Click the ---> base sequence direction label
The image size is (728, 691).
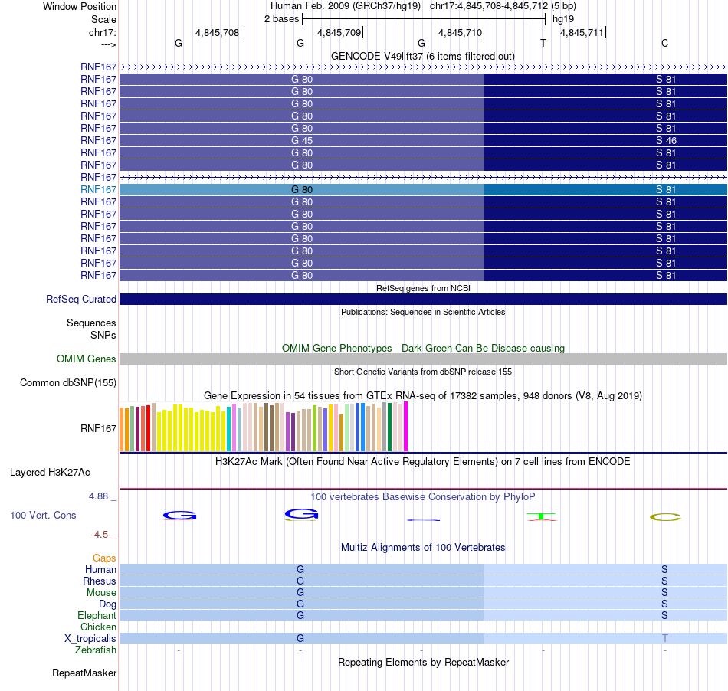pos(108,44)
